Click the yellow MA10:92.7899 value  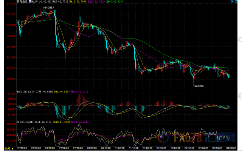78,2
